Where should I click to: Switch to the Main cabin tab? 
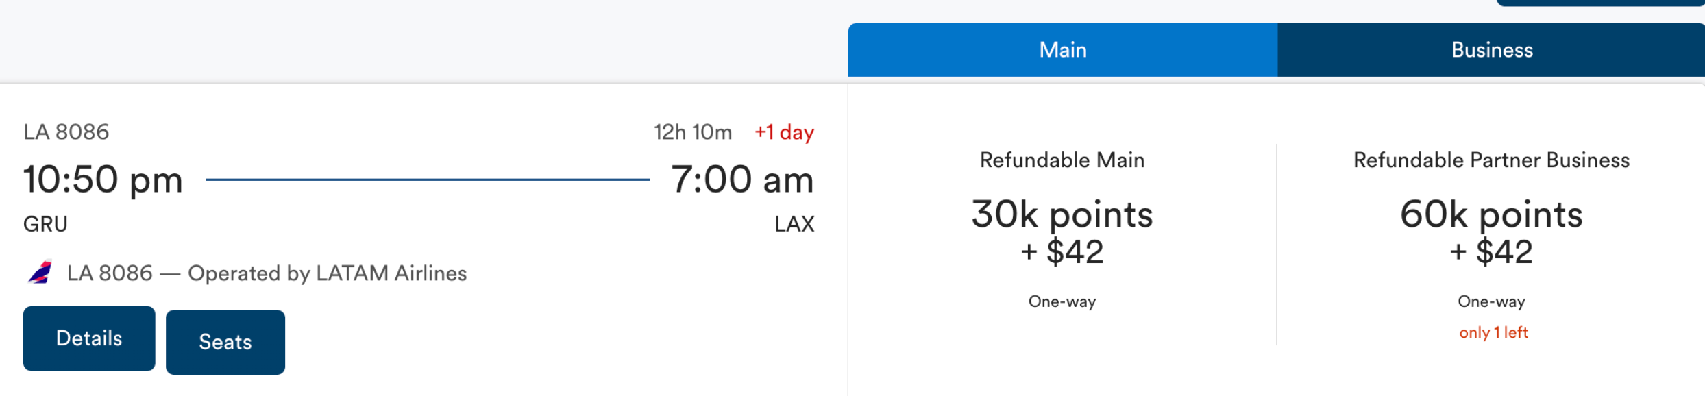pos(1062,50)
